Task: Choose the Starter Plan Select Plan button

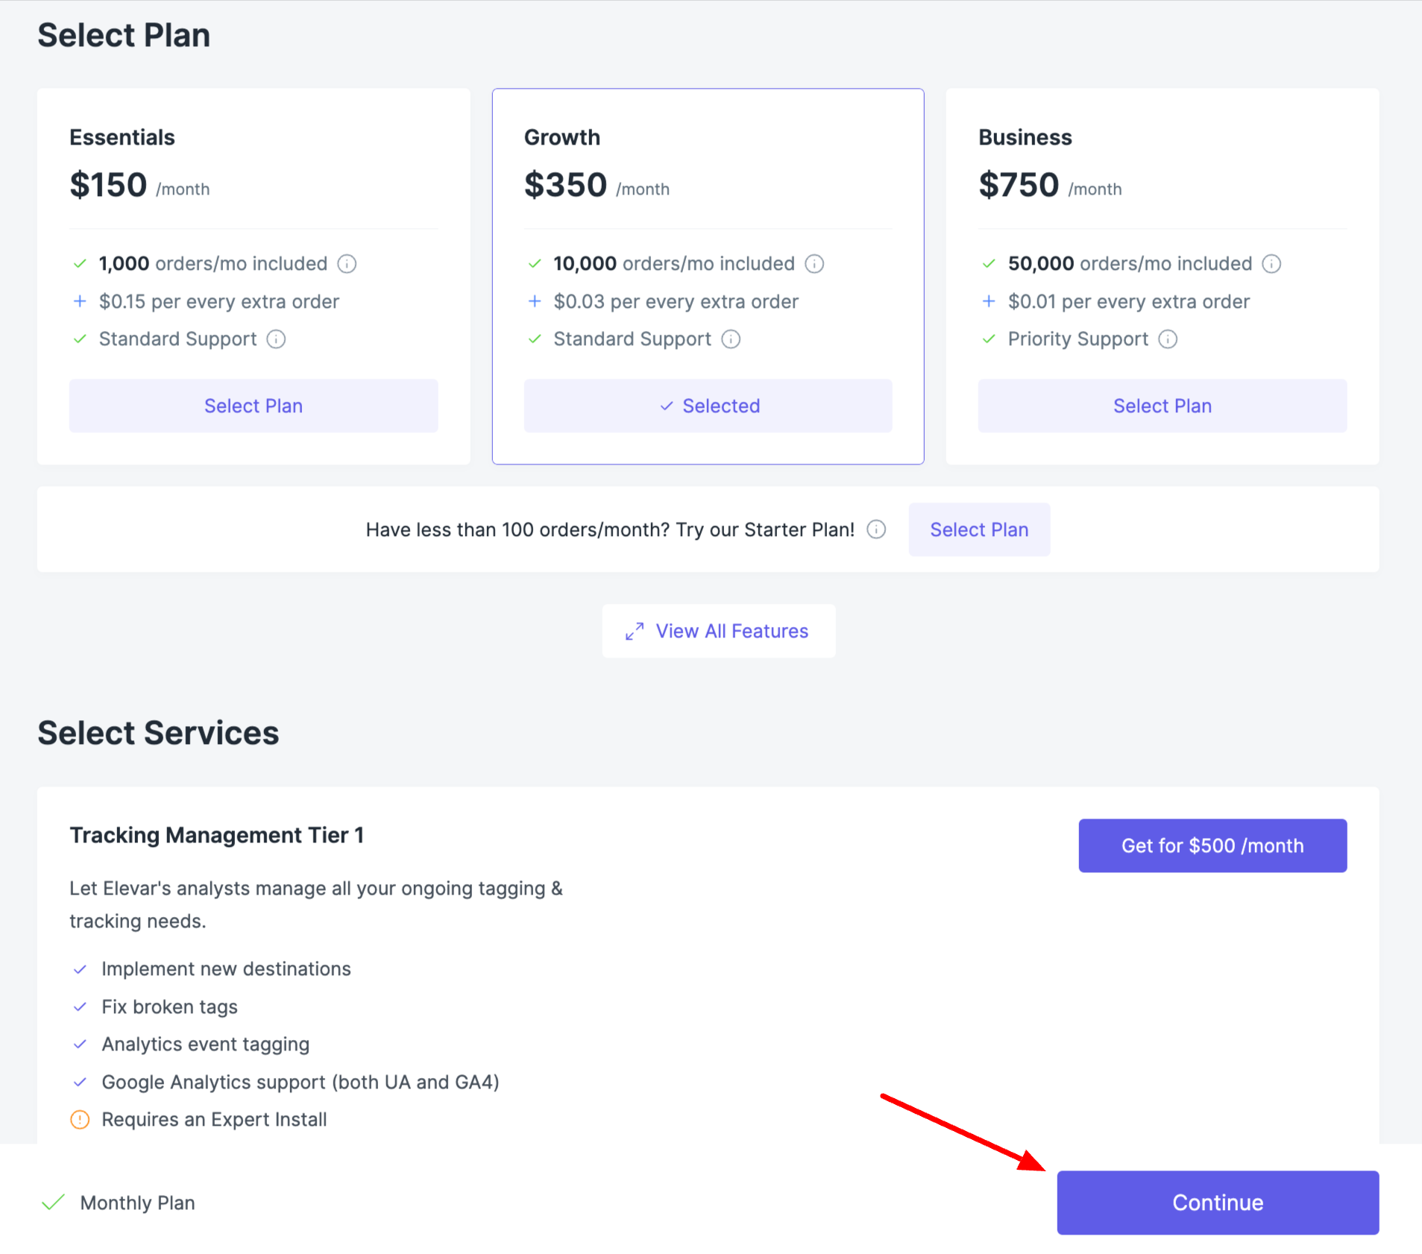Action: (979, 529)
